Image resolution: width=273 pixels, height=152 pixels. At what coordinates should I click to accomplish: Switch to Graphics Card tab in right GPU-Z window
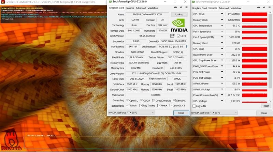[x=199, y=8]
